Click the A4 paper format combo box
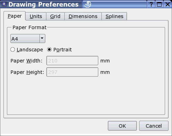Viewport: 172px width, 136px height. (x=28, y=39)
